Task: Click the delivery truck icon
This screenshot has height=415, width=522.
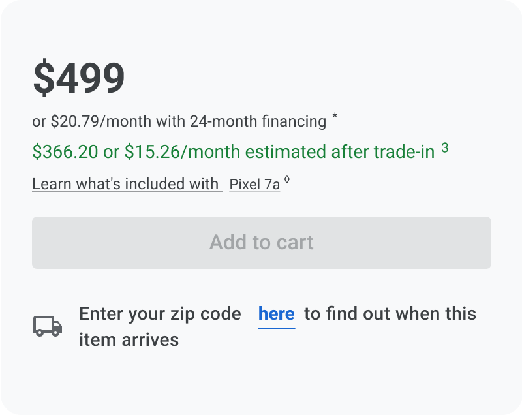Action: pos(48,326)
